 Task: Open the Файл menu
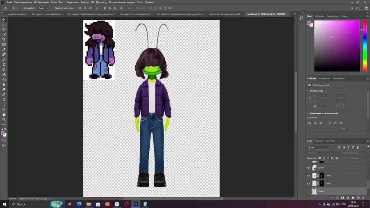click(9, 2)
